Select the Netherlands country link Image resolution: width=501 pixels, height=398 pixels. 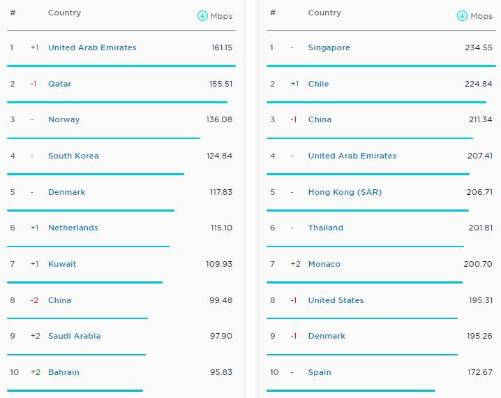click(x=73, y=228)
